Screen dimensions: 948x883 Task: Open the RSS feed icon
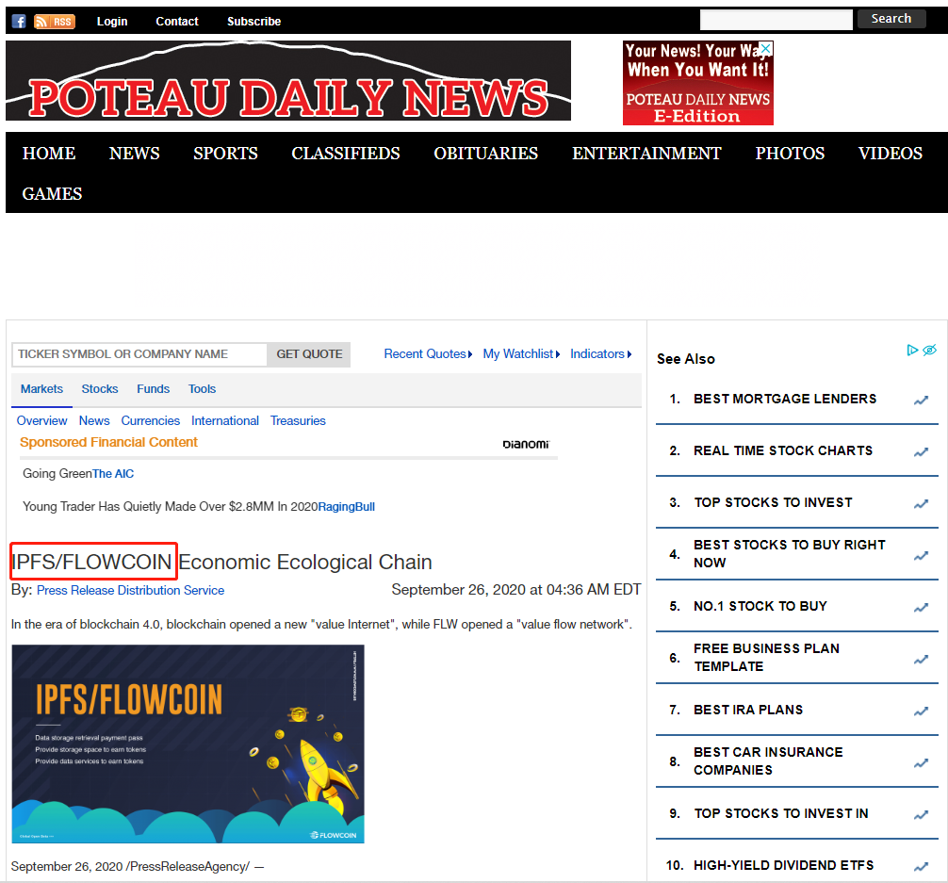[x=55, y=22]
